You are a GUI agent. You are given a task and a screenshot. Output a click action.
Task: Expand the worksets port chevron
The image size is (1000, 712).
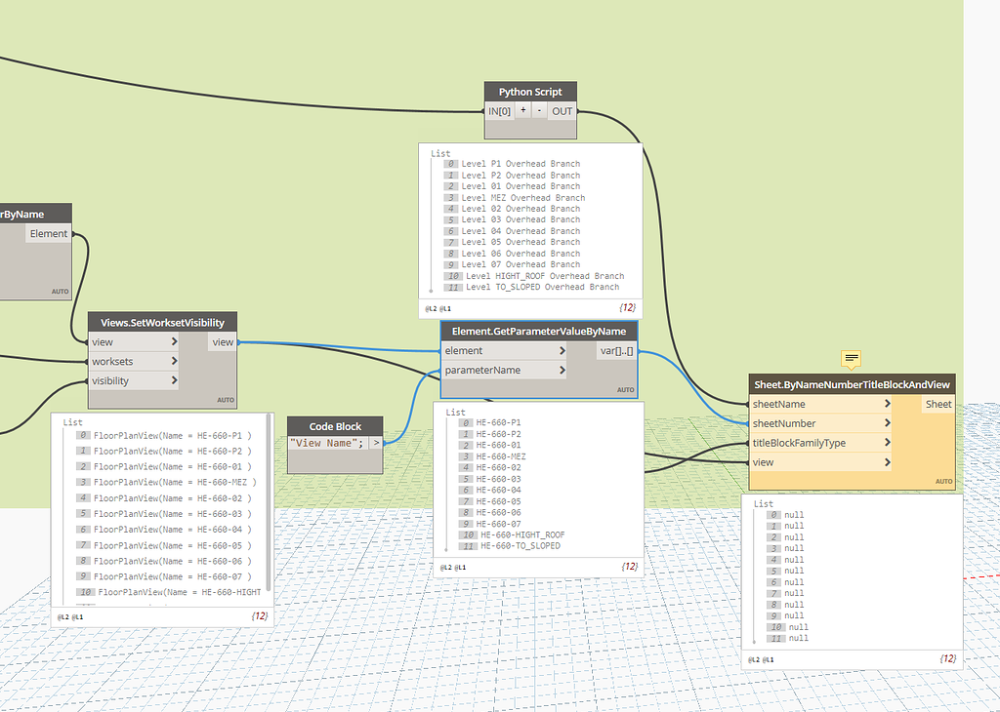[x=174, y=362]
